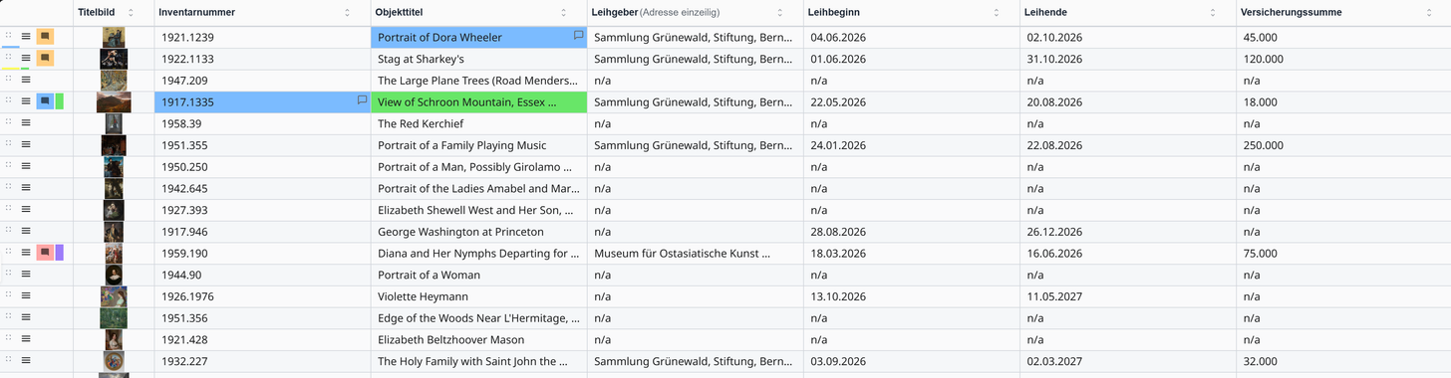The height and width of the screenshot is (378, 1451).
Task: Click 'View of Schroon Mountain, Essex' green cell
Action: tap(479, 101)
